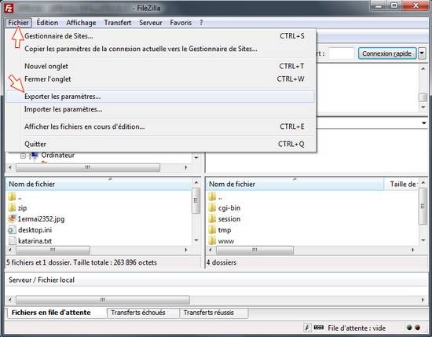Image resolution: width=432 pixels, height=337 pixels.
Task: Click the local status text '5 fichiers et 1 dossier'
Action: 81,262
